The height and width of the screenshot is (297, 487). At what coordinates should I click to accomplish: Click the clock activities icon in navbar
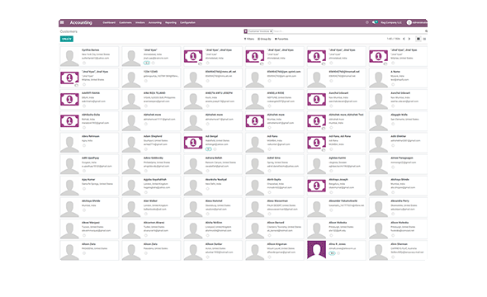pos(366,22)
